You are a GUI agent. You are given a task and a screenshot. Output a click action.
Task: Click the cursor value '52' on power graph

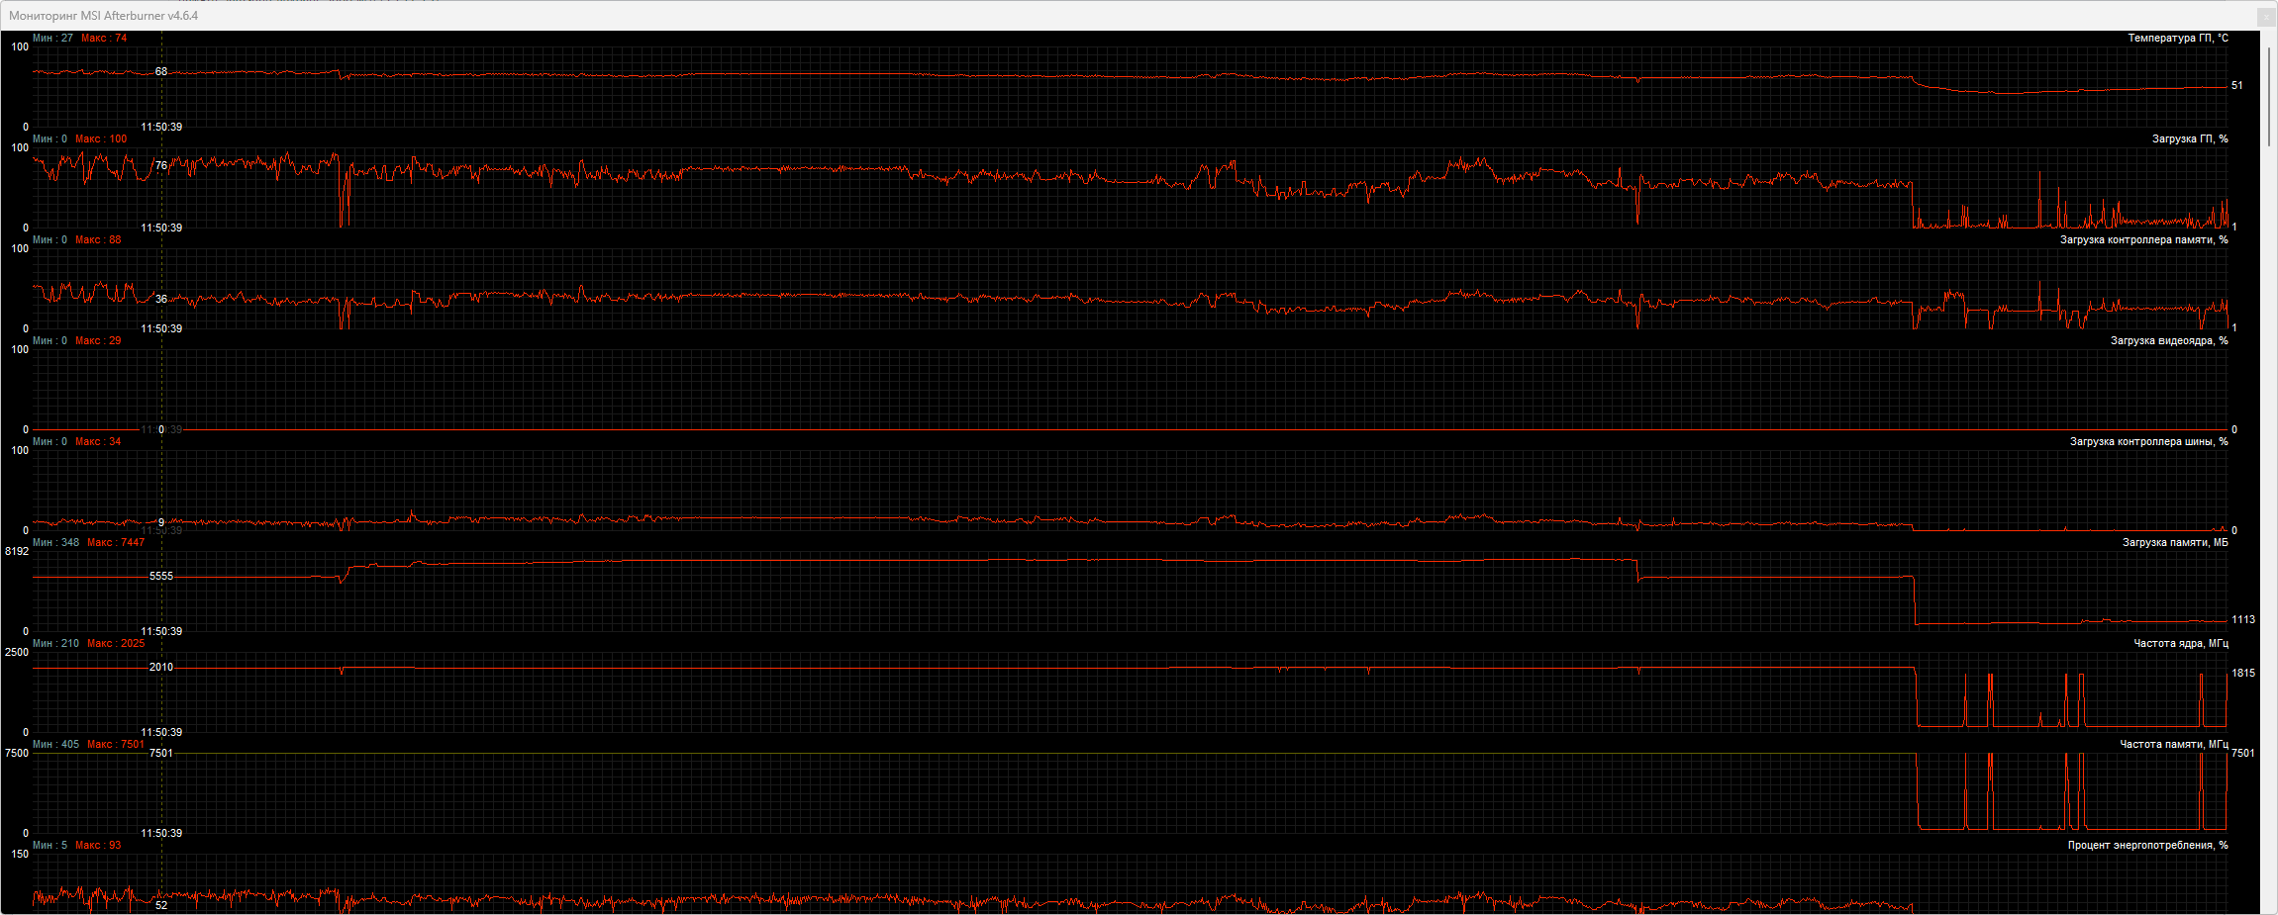coord(161,905)
